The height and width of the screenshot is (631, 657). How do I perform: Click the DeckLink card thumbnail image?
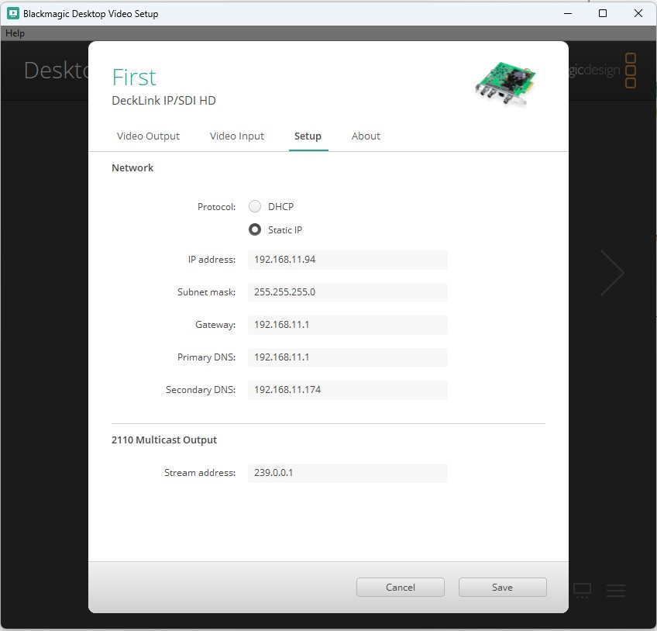[x=506, y=84]
